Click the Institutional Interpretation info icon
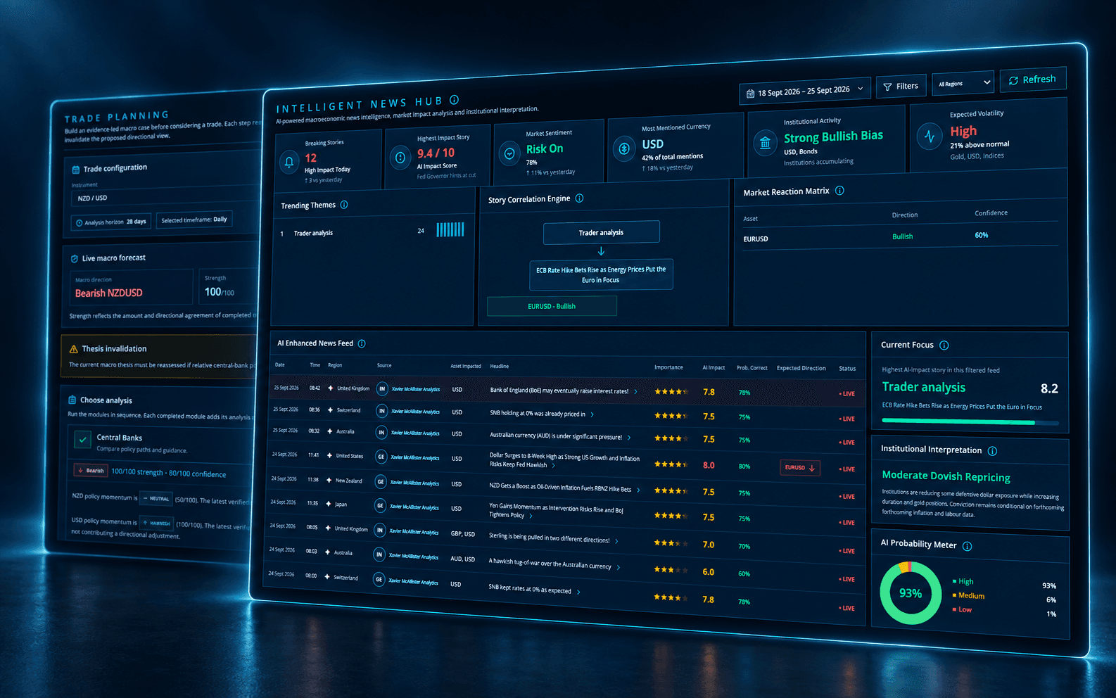Screen dimensions: 1116x698 pos(992,451)
